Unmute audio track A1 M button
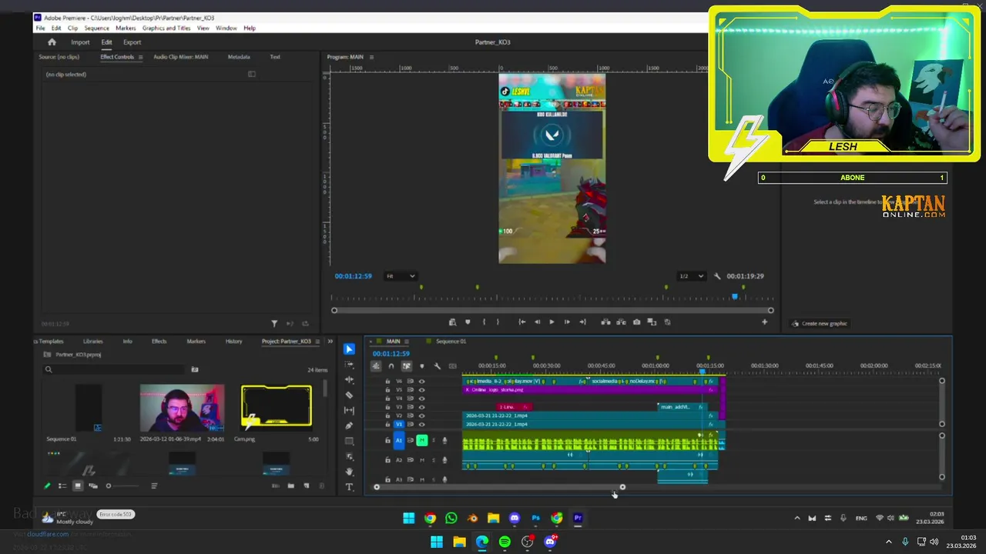Image resolution: width=986 pixels, height=554 pixels. point(422,441)
